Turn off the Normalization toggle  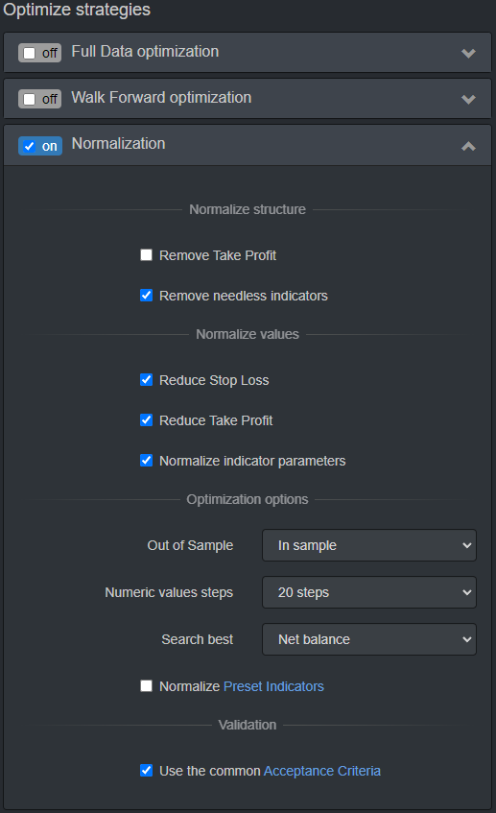[40, 146]
